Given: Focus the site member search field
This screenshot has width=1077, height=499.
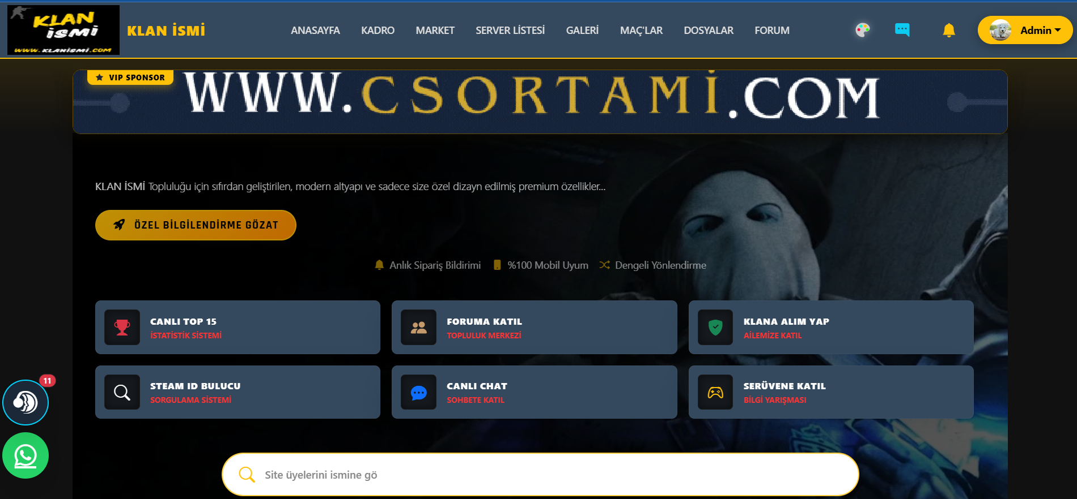Looking at the screenshot, I should click(x=540, y=475).
